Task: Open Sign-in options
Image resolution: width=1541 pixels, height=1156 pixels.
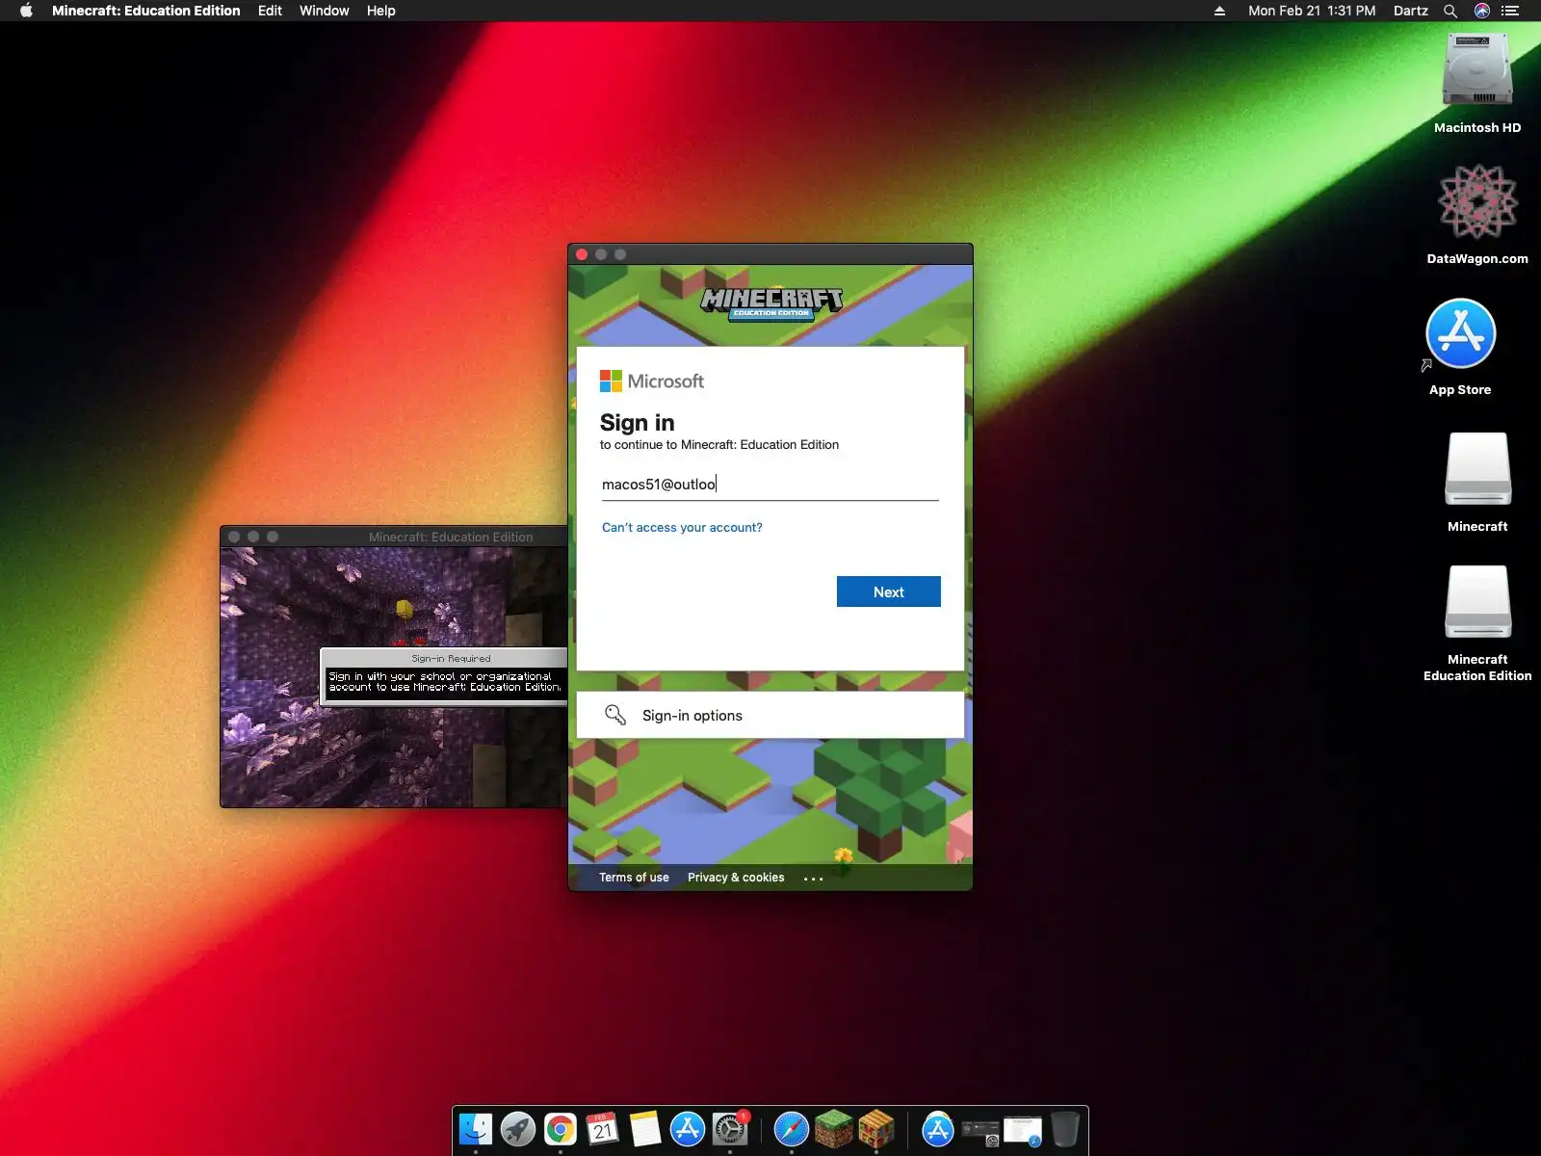Action: coord(770,715)
